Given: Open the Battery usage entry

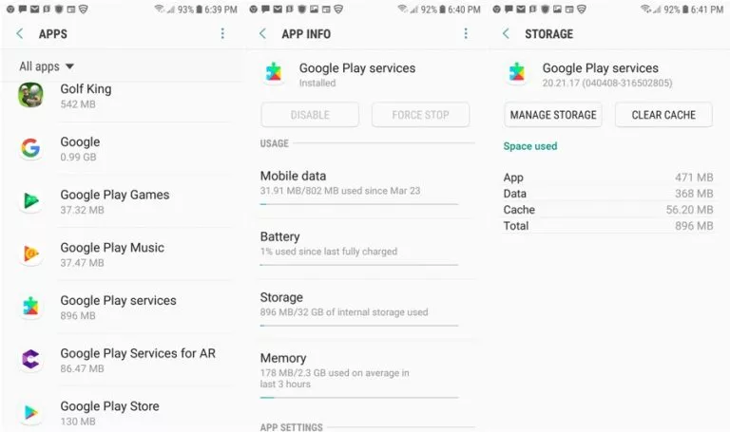Looking at the screenshot, I should point(359,247).
